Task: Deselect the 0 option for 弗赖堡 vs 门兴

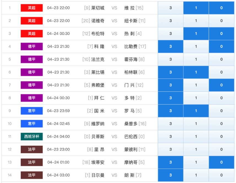Action: (x=221, y=85)
